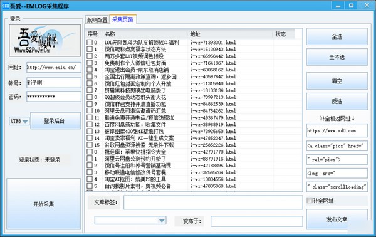
Task: Click the rel="pics"> text field
Action: (x=337, y=159)
